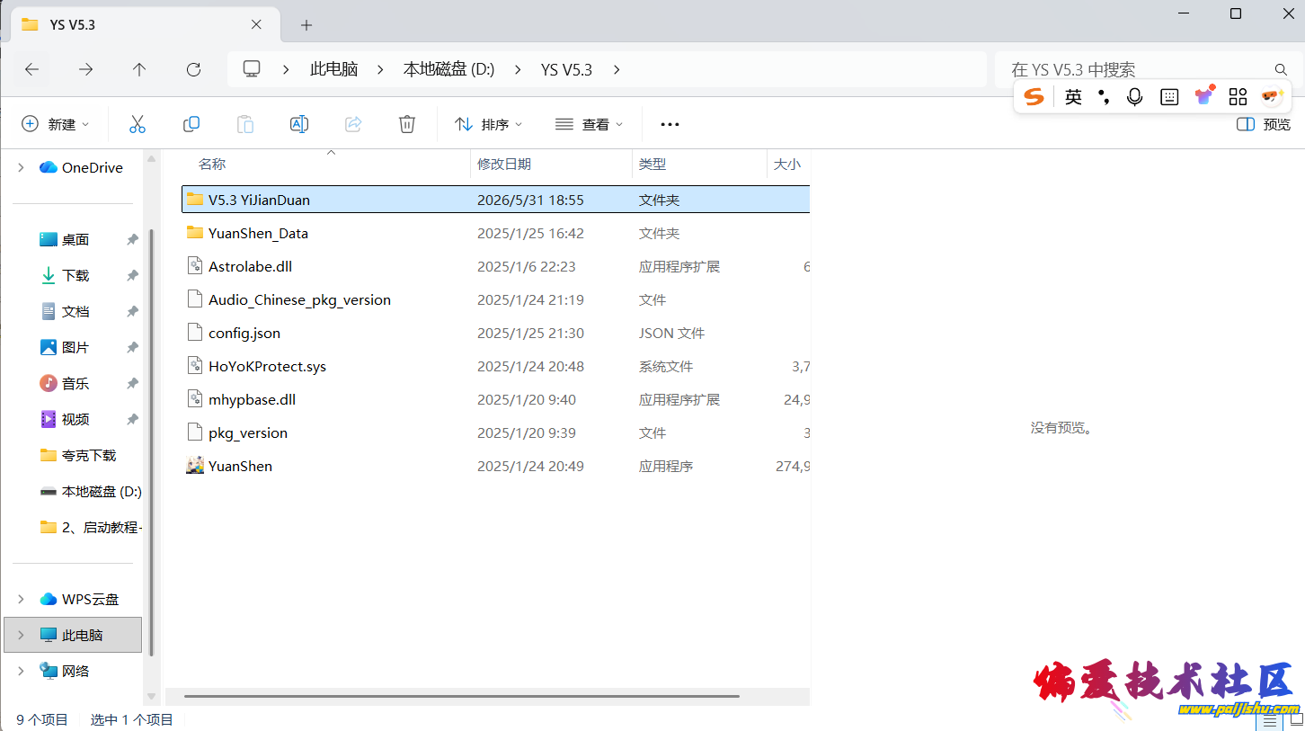1305x731 pixels.
Task: Click chevron after YS V5.3 breadcrumb
Action: (617, 69)
